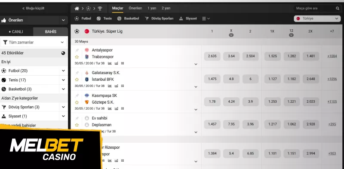Image resolution: width=344 pixels, height=169 pixels.
Task: Expand Antalyaspor match details chevron
Action: (196, 65)
